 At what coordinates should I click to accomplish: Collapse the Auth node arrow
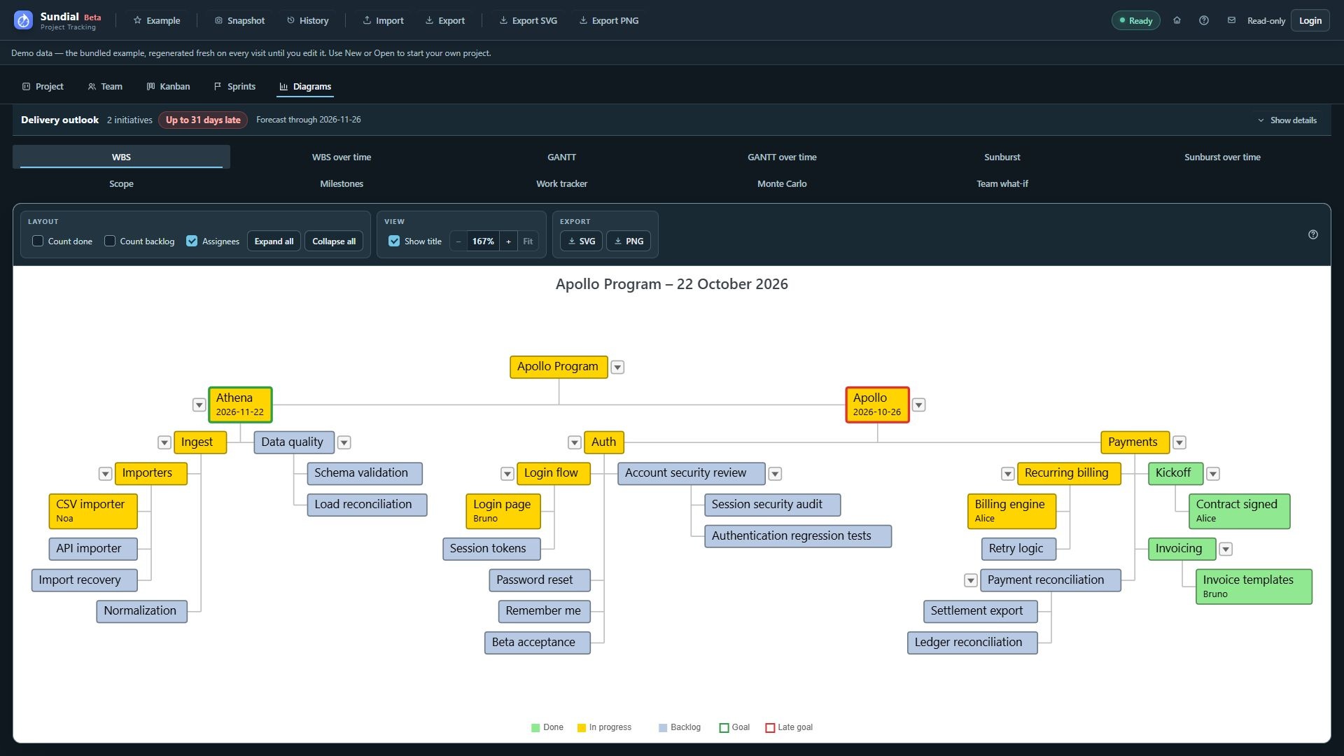coord(574,442)
